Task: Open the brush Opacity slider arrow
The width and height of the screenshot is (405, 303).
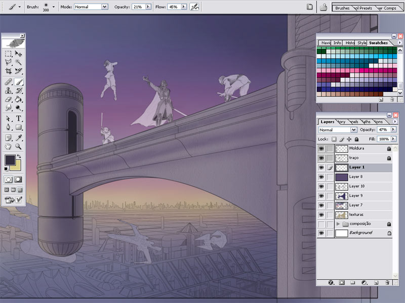Action: (148, 7)
